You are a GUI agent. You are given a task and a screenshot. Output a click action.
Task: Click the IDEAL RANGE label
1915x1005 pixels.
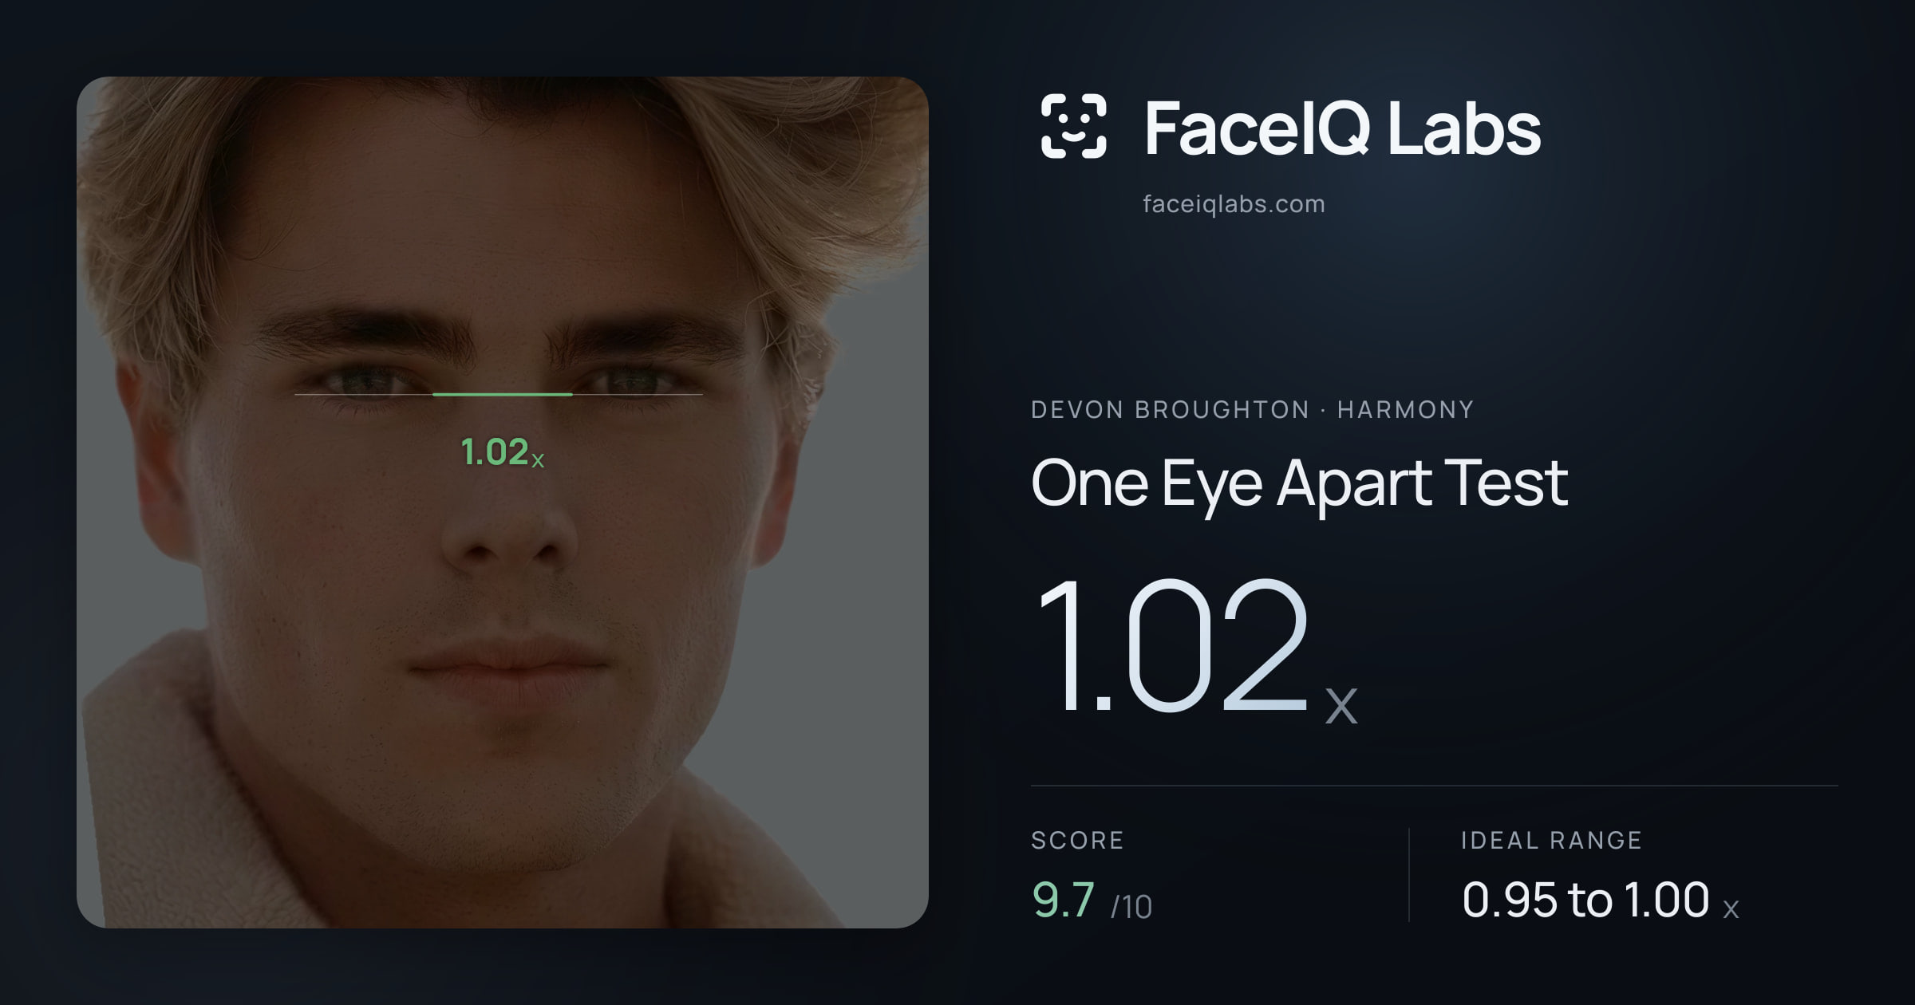click(x=1551, y=841)
